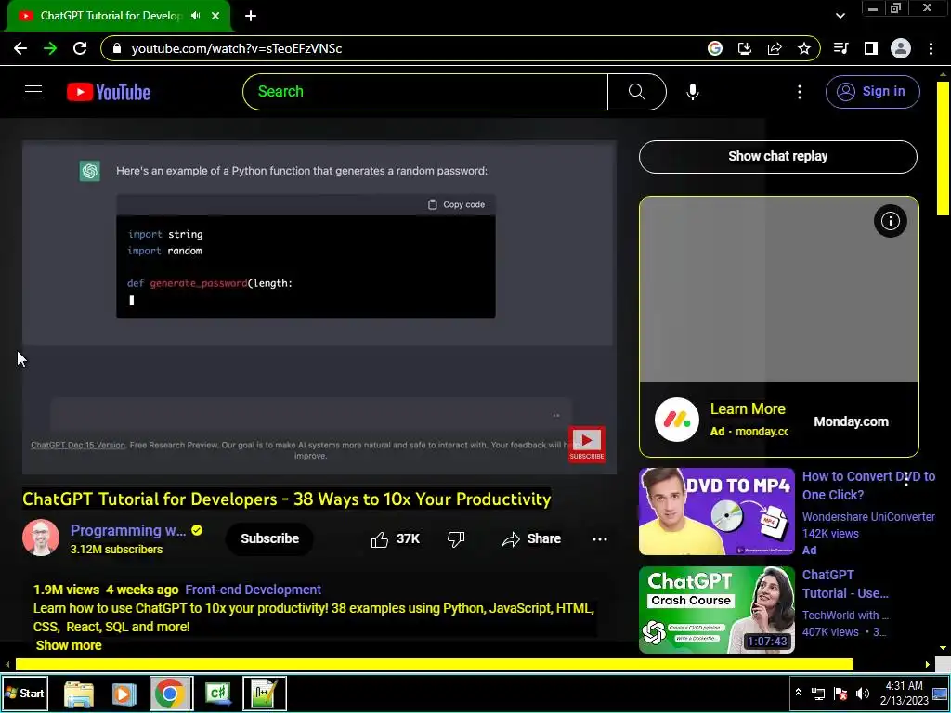Open the media control icon in Chrome toolbar
The width and height of the screenshot is (951, 713).
(840, 48)
